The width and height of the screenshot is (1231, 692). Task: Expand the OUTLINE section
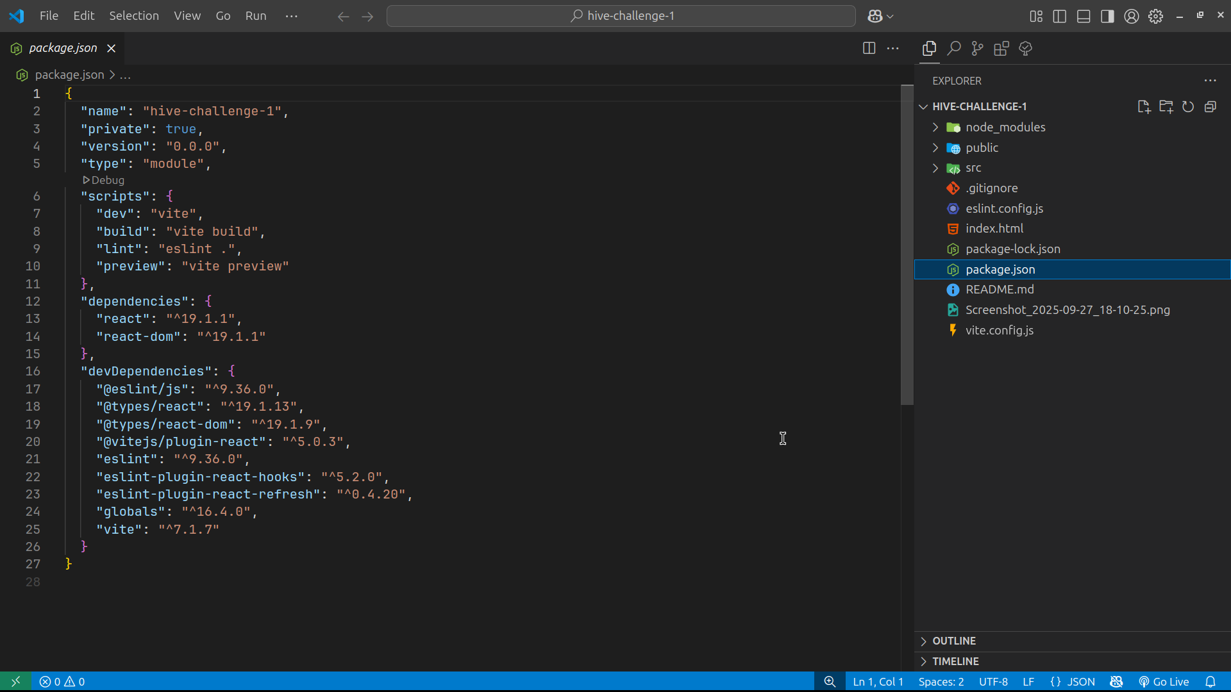(953, 641)
